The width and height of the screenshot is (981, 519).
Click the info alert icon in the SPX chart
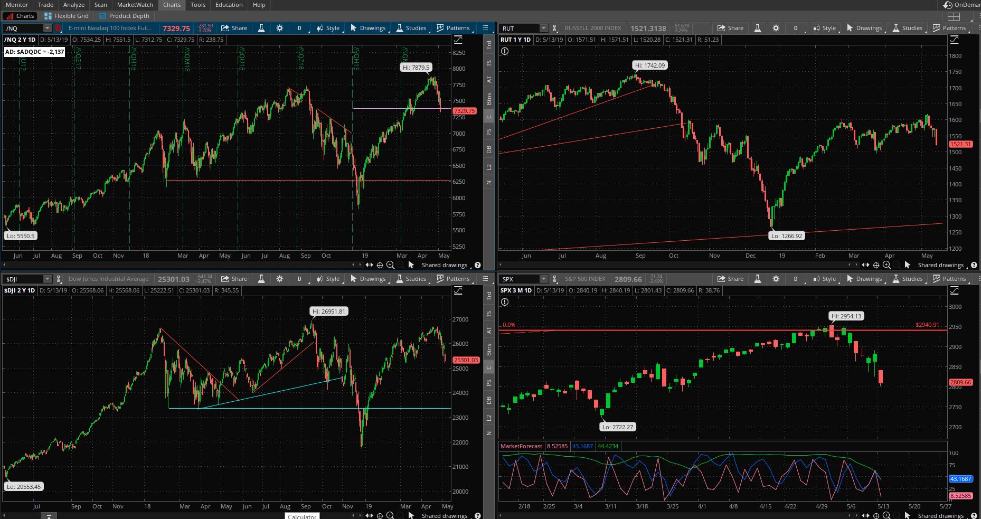tap(505, 302)
